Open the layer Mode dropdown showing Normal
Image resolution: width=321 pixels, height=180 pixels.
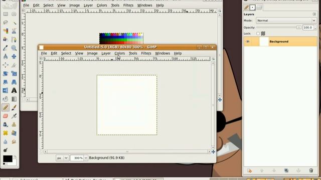(286, 20)
